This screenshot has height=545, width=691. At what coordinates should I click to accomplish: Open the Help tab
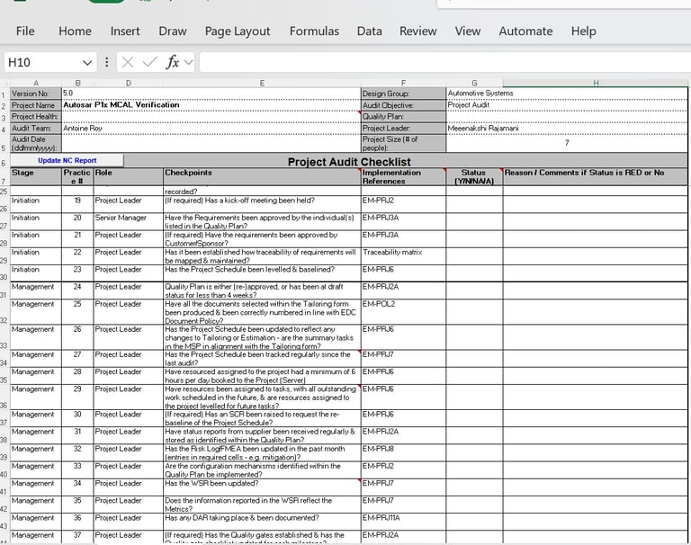click(x=583, y=31)
